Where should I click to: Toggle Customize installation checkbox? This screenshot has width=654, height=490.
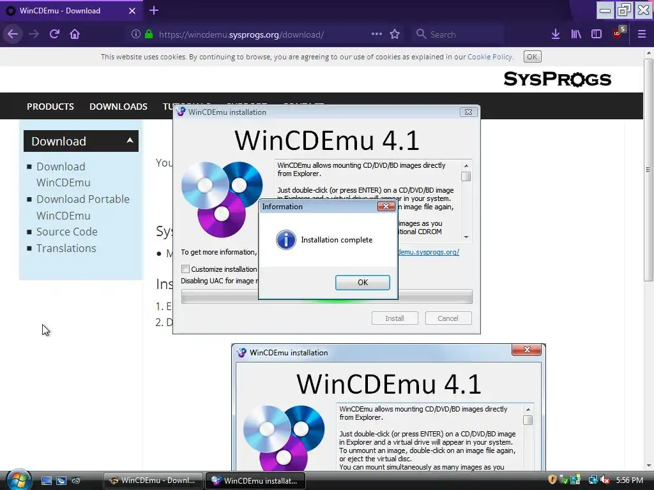tap(186, 269)
